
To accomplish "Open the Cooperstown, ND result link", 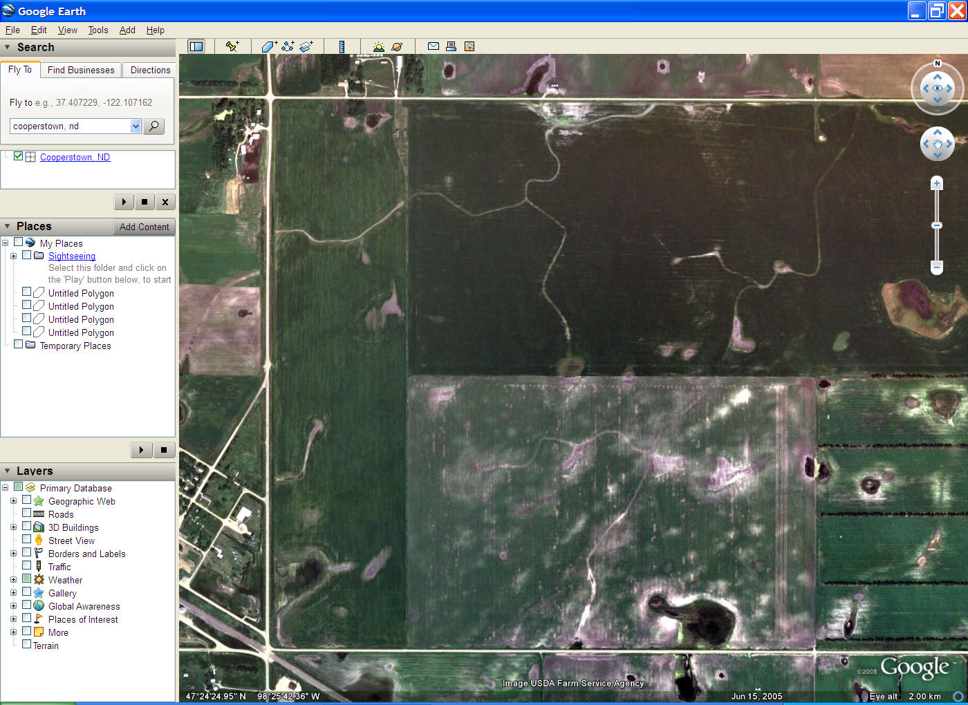I will click(x=75, y=157).
